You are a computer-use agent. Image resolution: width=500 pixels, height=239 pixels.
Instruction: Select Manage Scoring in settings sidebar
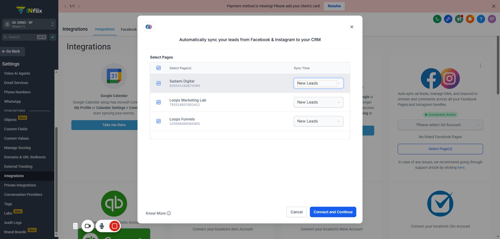click(x=17, y=148)
